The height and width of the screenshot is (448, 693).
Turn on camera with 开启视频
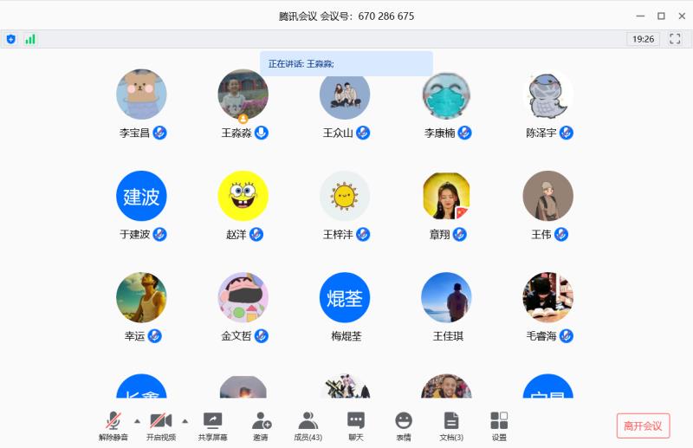161,425
